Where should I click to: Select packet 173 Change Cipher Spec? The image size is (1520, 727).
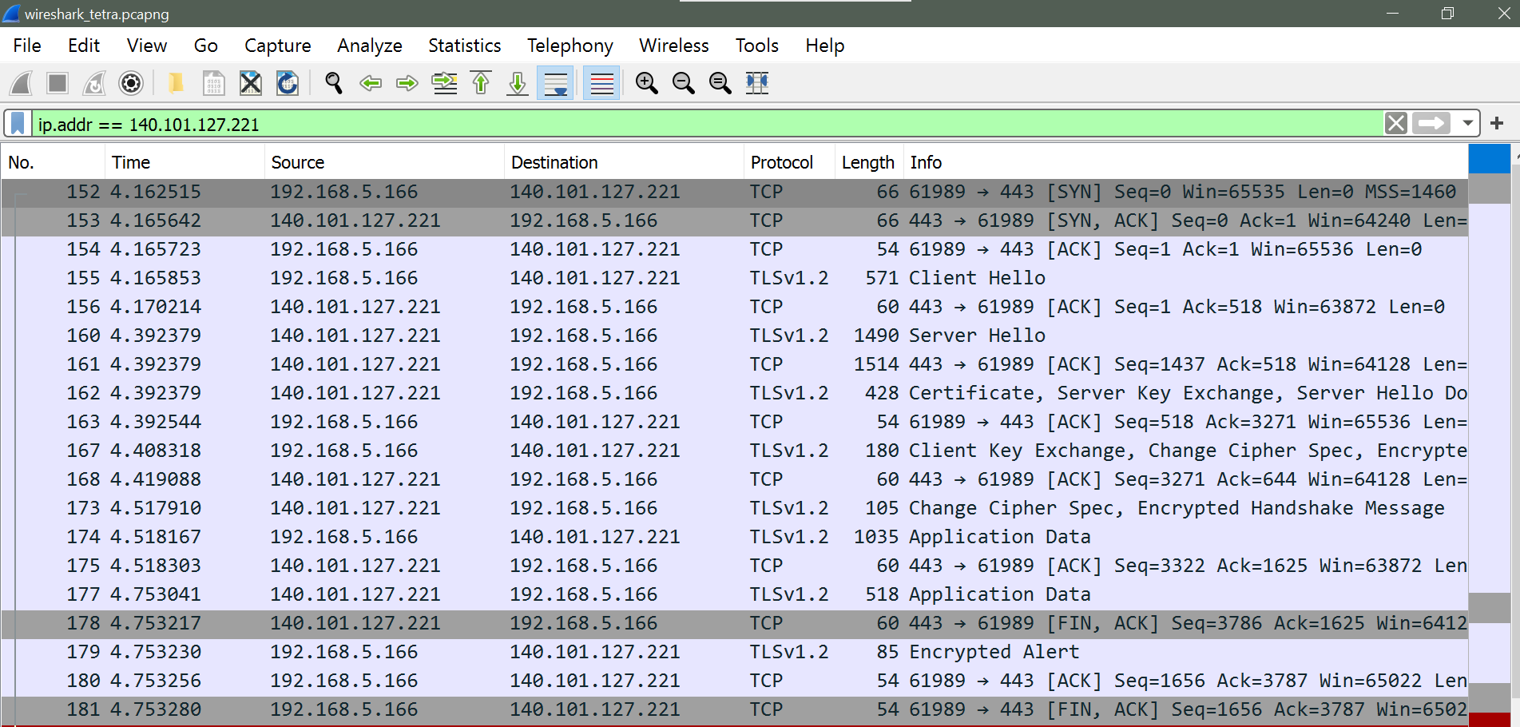(x=735, y=508)
